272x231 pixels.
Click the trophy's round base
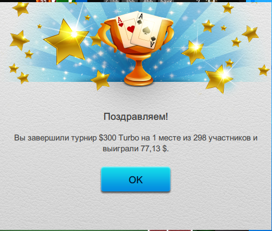pos(139,80)
